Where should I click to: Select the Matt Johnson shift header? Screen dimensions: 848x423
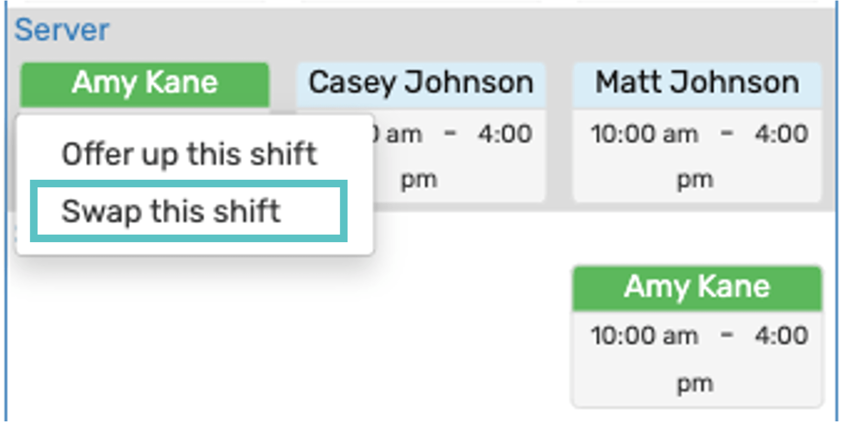(x=697, y=84)
